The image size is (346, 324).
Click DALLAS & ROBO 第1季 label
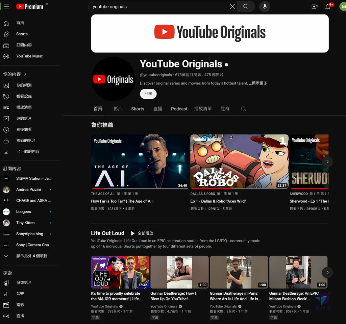[x=214, y=194]
